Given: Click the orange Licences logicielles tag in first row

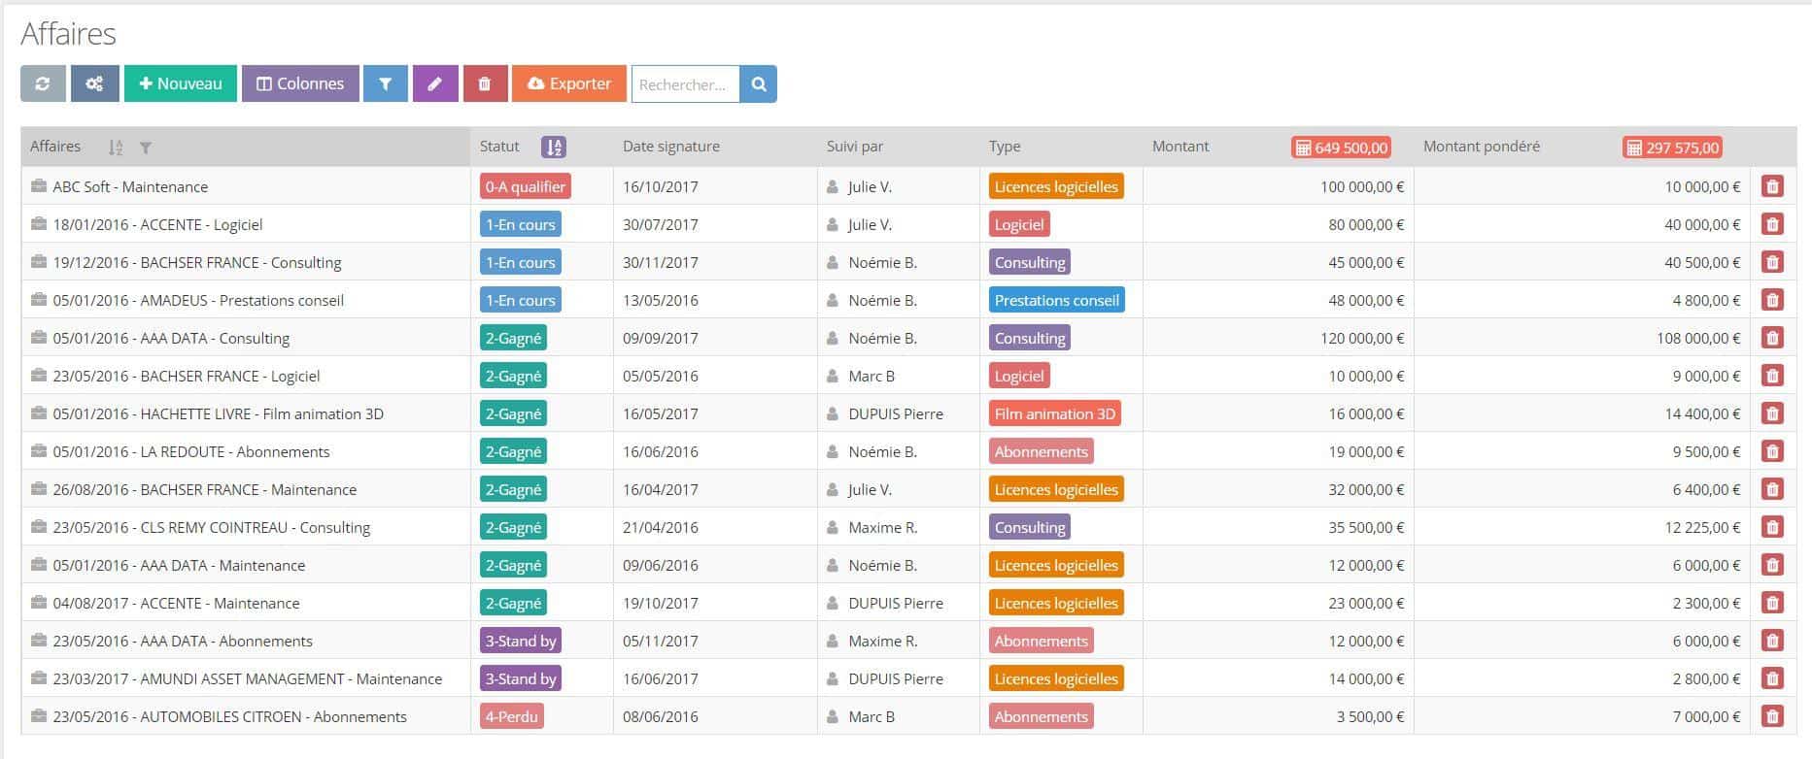Looking at the screenshot, I should 1056,187.
